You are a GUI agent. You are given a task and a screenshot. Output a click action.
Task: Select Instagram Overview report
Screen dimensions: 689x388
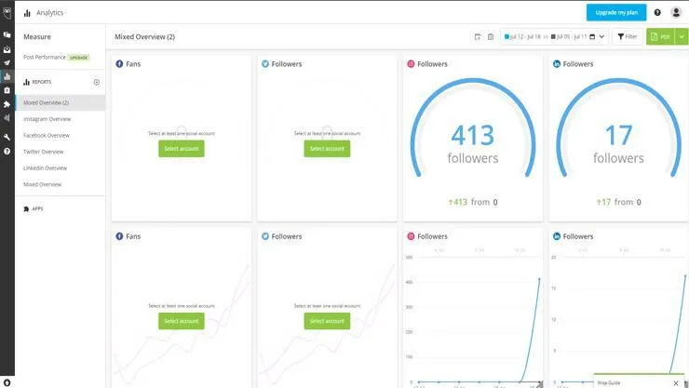coord(47,119)
